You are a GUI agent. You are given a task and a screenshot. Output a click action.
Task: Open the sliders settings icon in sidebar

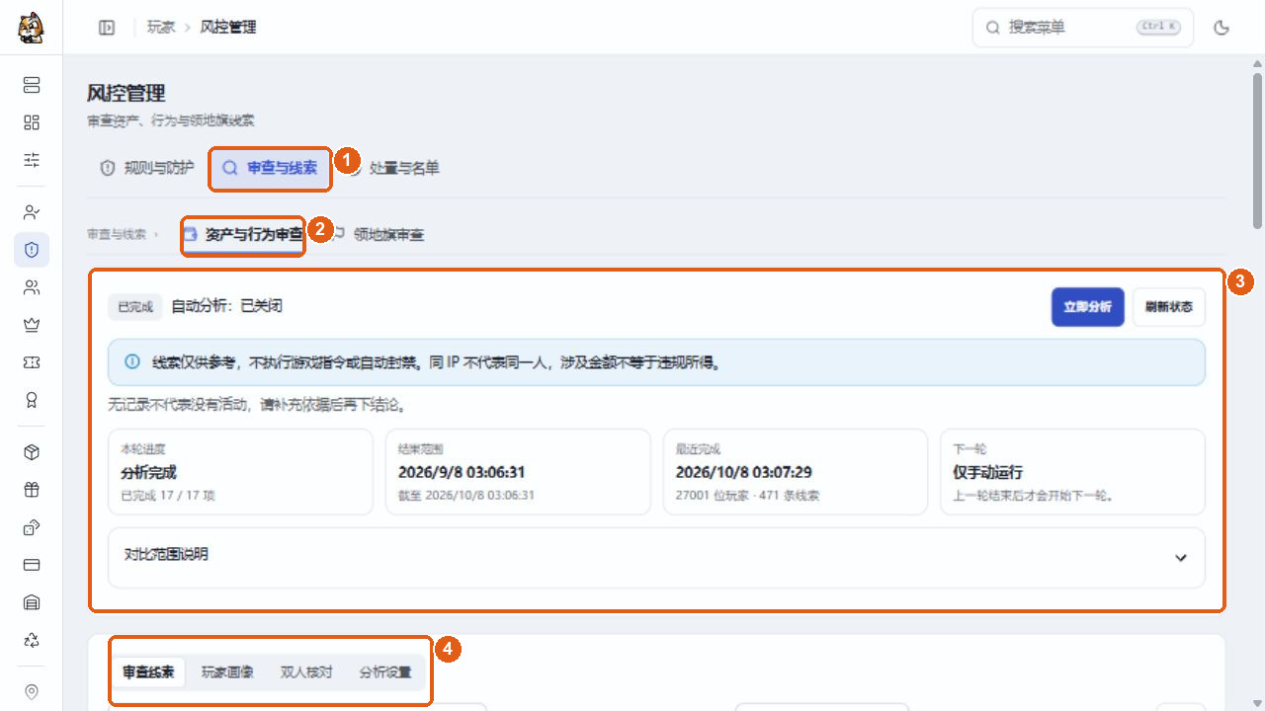[32, 160]
